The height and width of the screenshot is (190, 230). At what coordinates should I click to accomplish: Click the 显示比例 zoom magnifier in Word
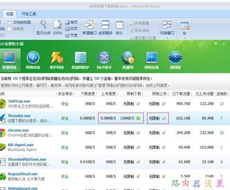point(43,27)
